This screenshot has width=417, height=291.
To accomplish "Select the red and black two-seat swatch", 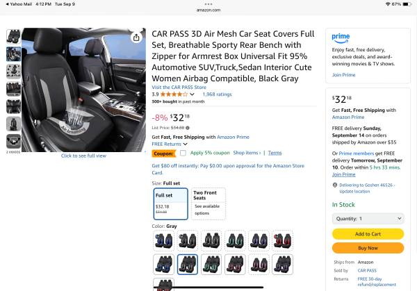I will 282,240.
